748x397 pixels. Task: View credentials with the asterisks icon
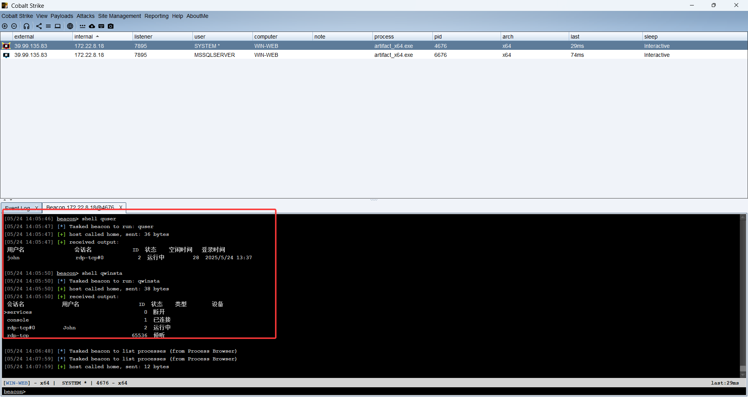[x=83, y=26]
